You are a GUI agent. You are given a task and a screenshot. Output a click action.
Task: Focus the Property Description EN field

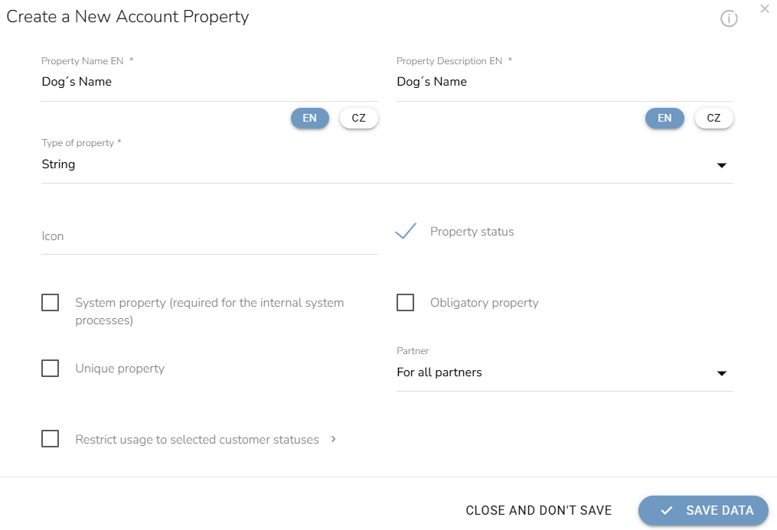click(x=565, y=82)
